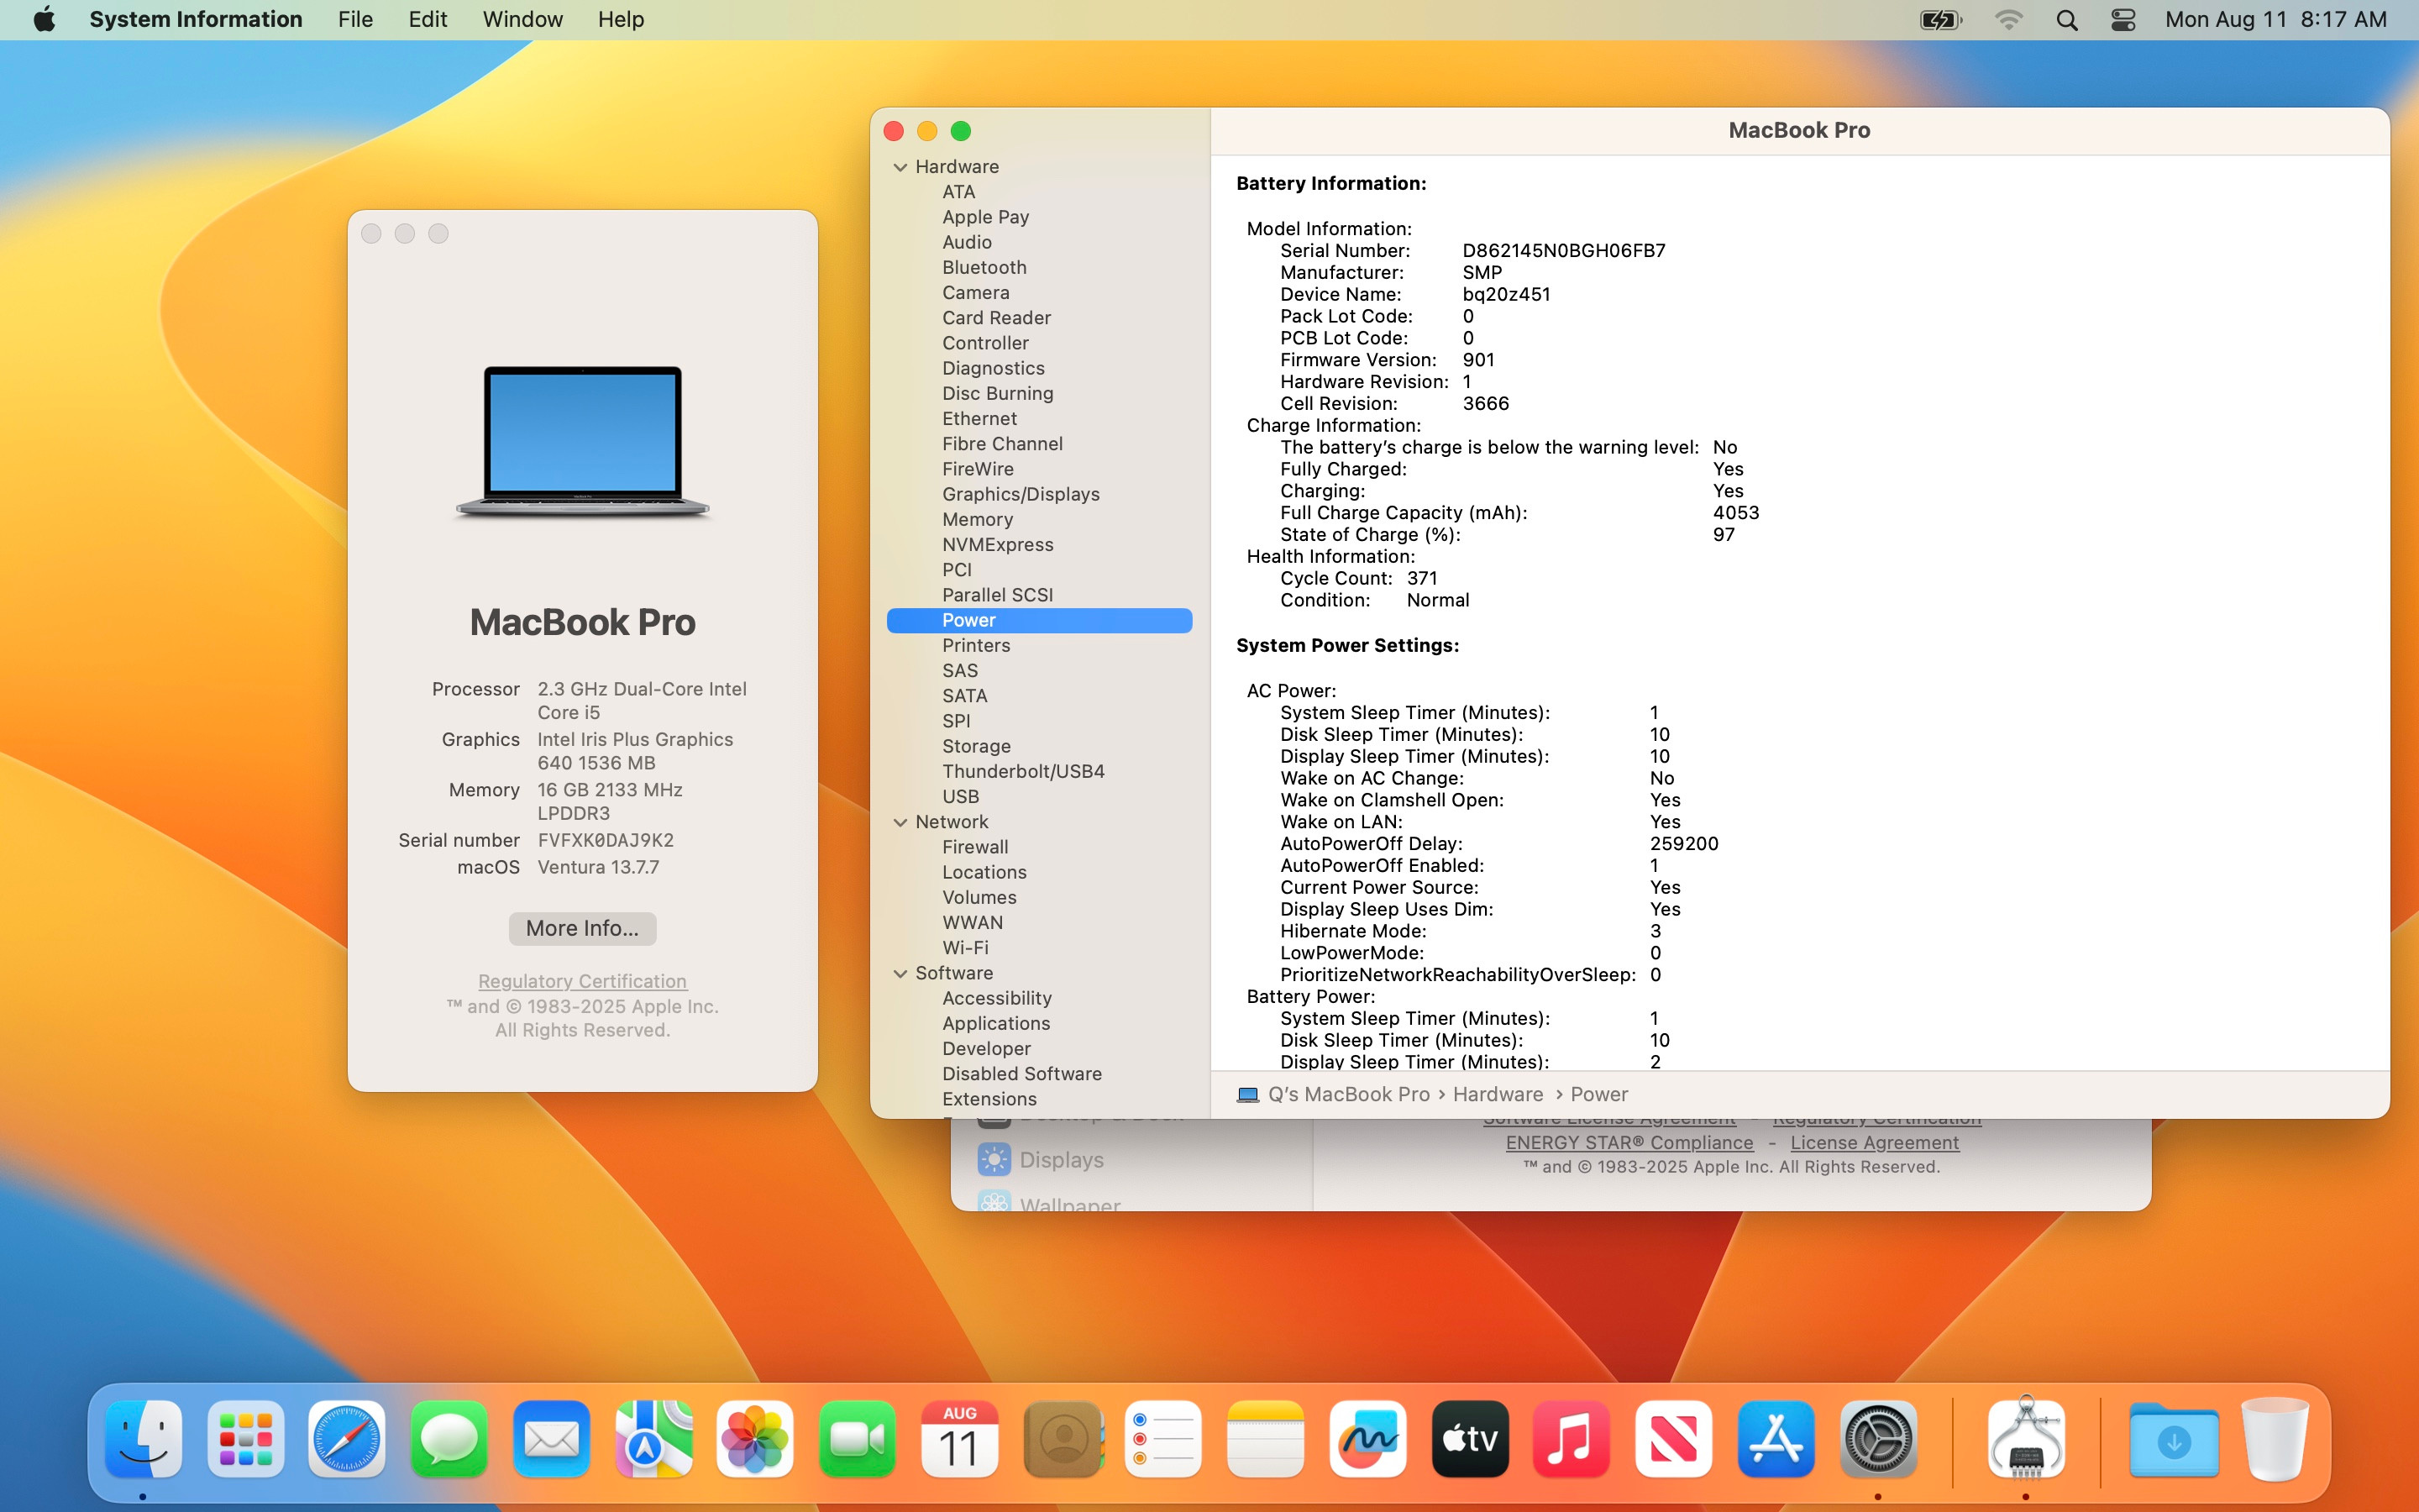The height and width of the screenshot is (1512, 2419).
Task: Open Trash in the Dock
Action: (2275, 1439)
